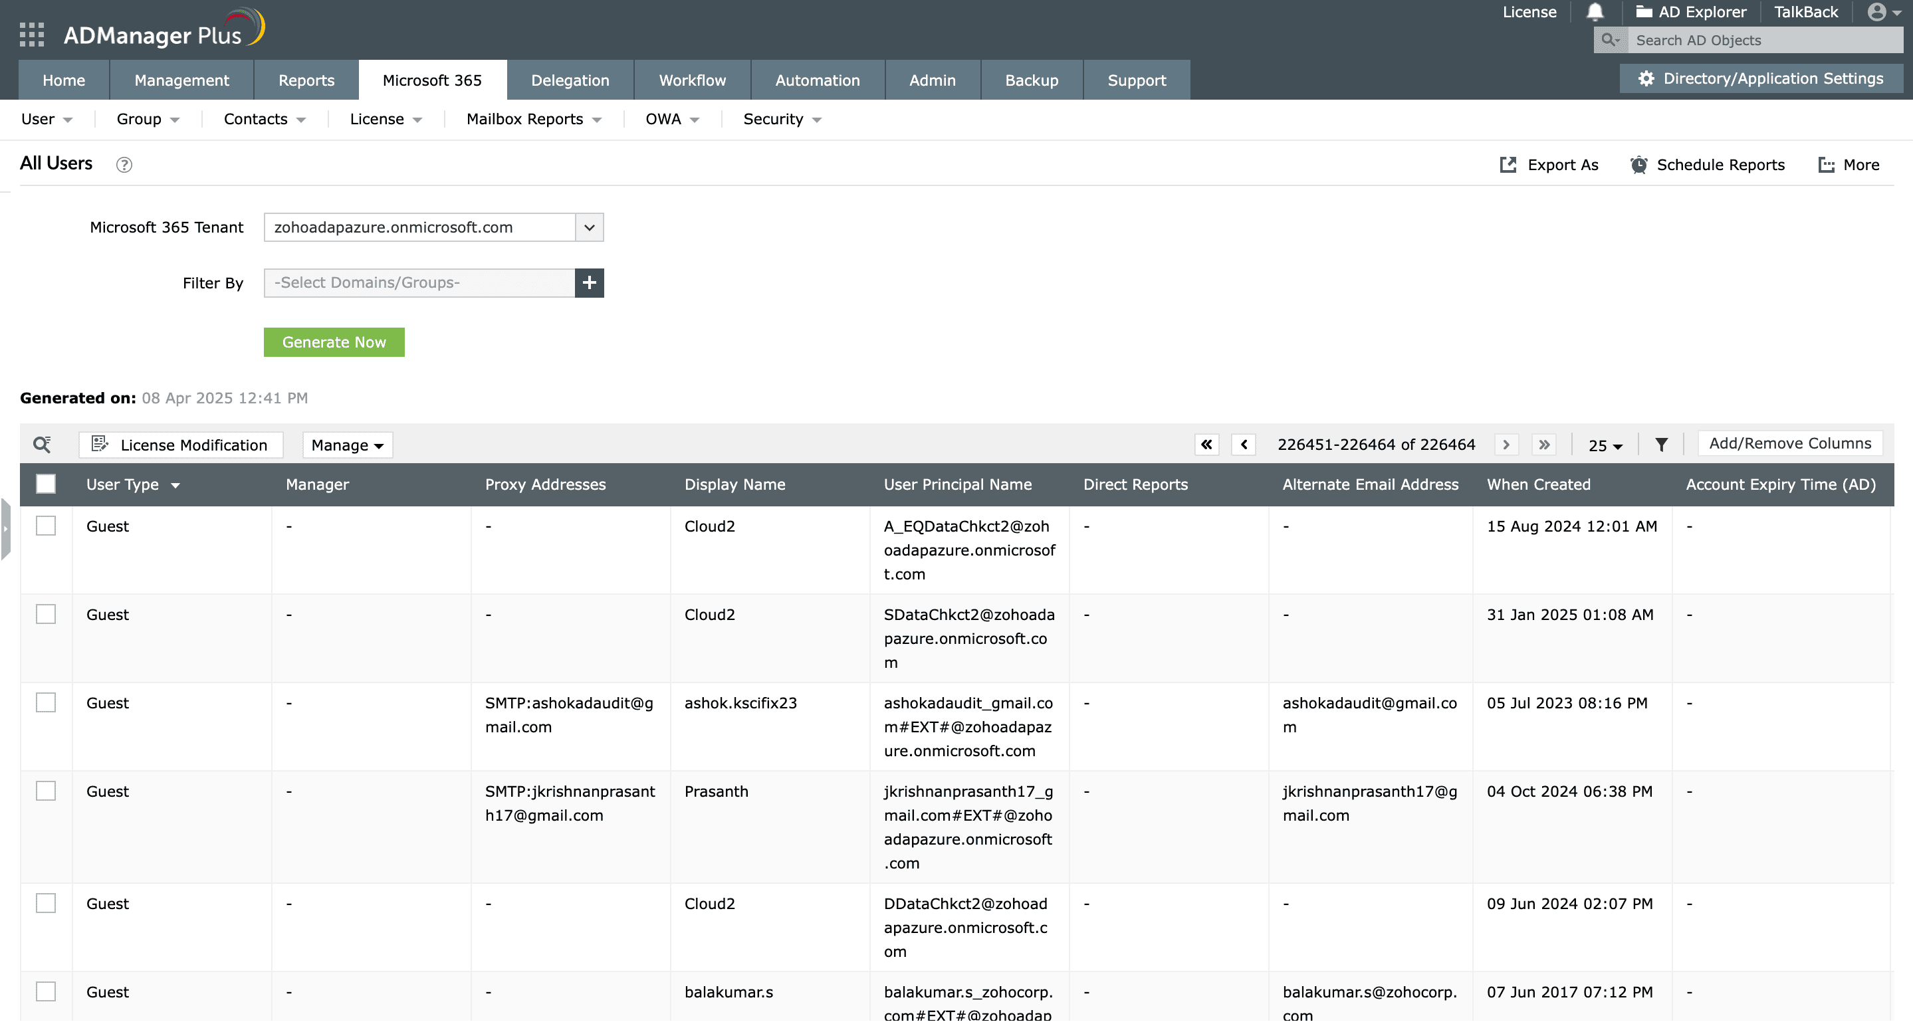Click the Generate Now button
1913x1034 pixels.
[334, 342]
